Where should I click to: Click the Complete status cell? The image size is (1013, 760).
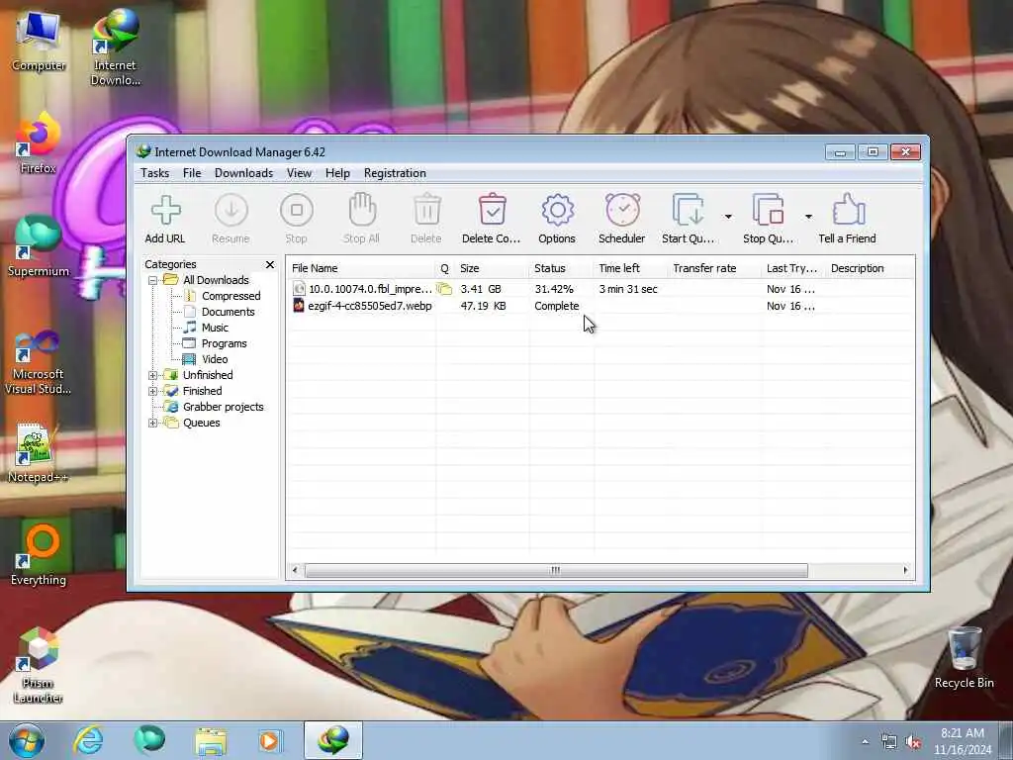point(557,306)
